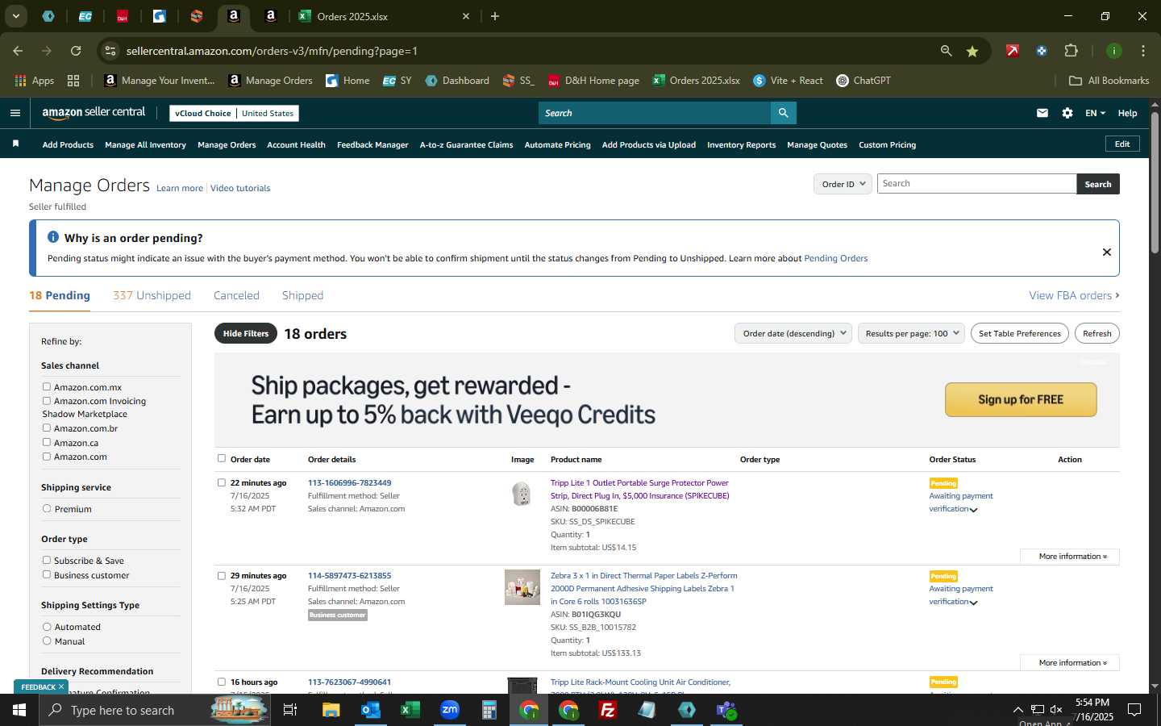Click the bookmark flag icon in nav bar
Viewport: 1161px width, 726px height.
[x=15, y=144]
